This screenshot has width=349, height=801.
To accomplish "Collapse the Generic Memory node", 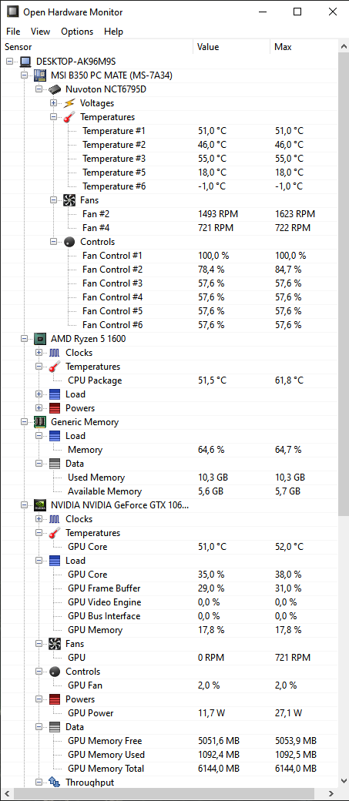I will click(24, 422).
